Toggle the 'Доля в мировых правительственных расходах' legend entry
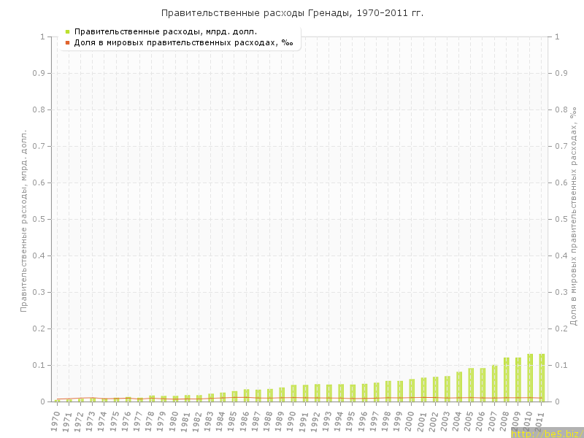The width and height of the screenshot is (584, 438). [x=183, y=42]
